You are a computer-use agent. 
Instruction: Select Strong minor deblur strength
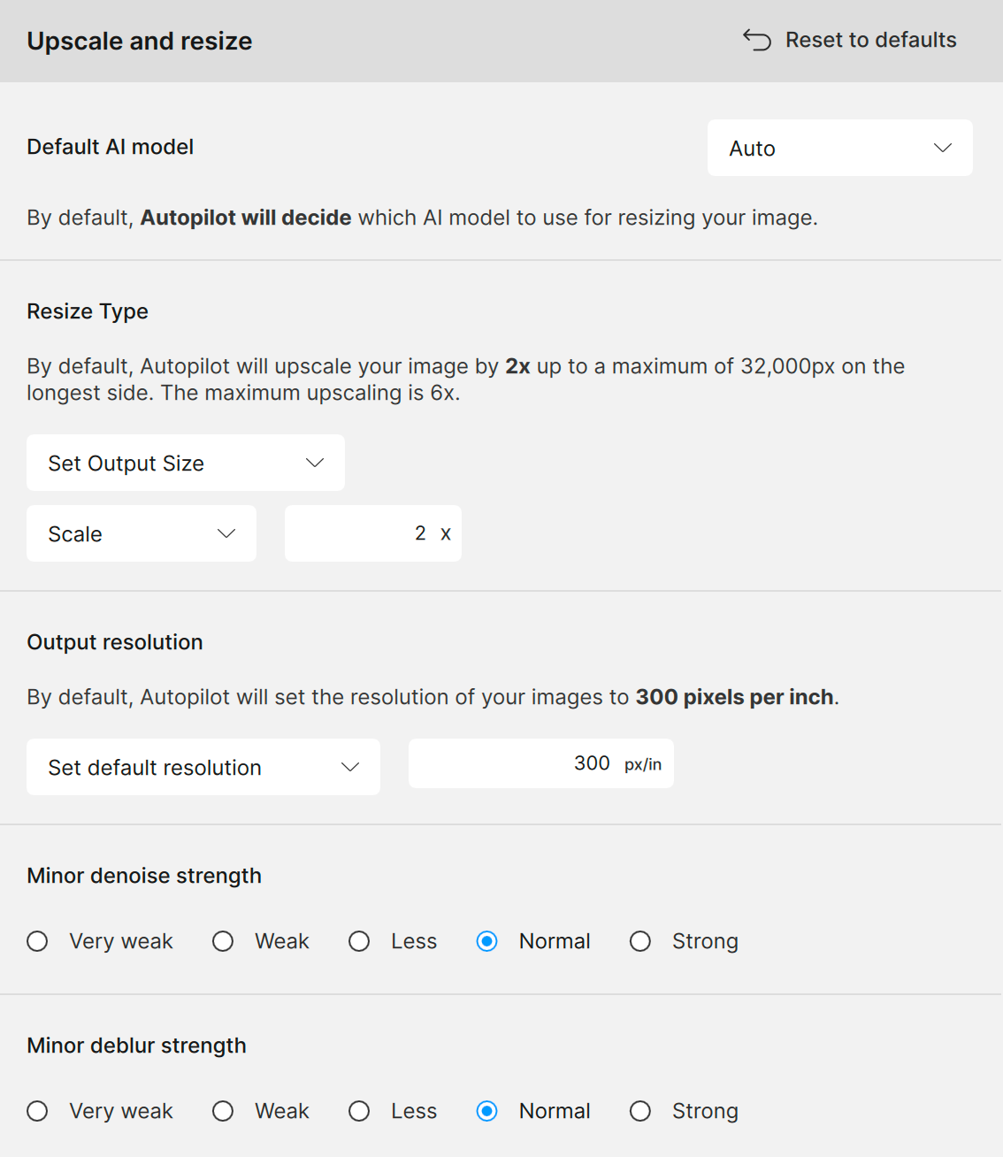point(640,1111)
